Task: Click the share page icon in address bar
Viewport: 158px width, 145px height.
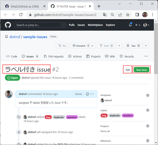Action: [120, 15]
